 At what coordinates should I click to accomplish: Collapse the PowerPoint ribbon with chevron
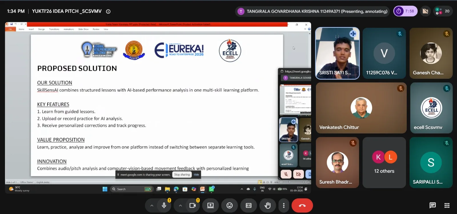(305, 29)
